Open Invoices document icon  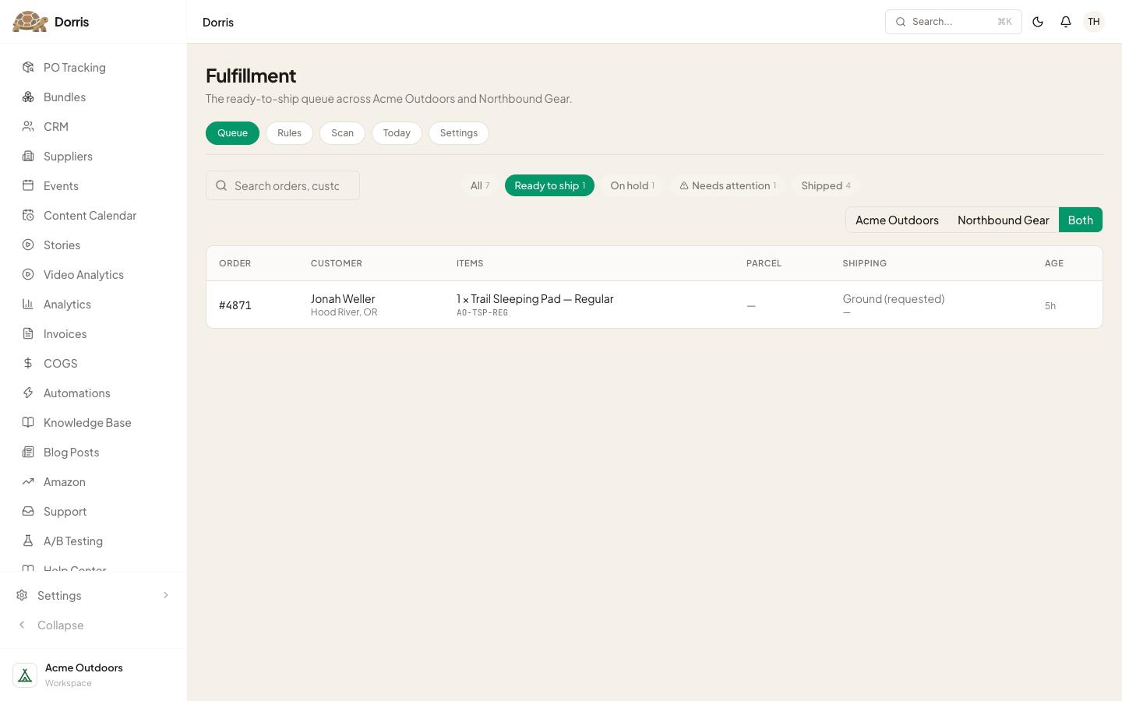[x=28, y=334]
